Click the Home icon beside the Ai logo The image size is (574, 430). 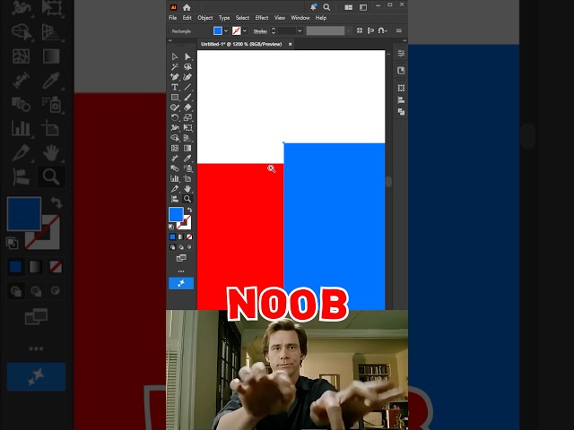coord(187,7)
